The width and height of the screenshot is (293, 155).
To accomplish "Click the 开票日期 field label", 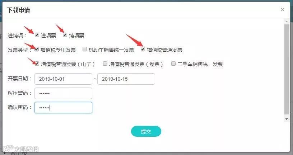I will tap(18, 79).
